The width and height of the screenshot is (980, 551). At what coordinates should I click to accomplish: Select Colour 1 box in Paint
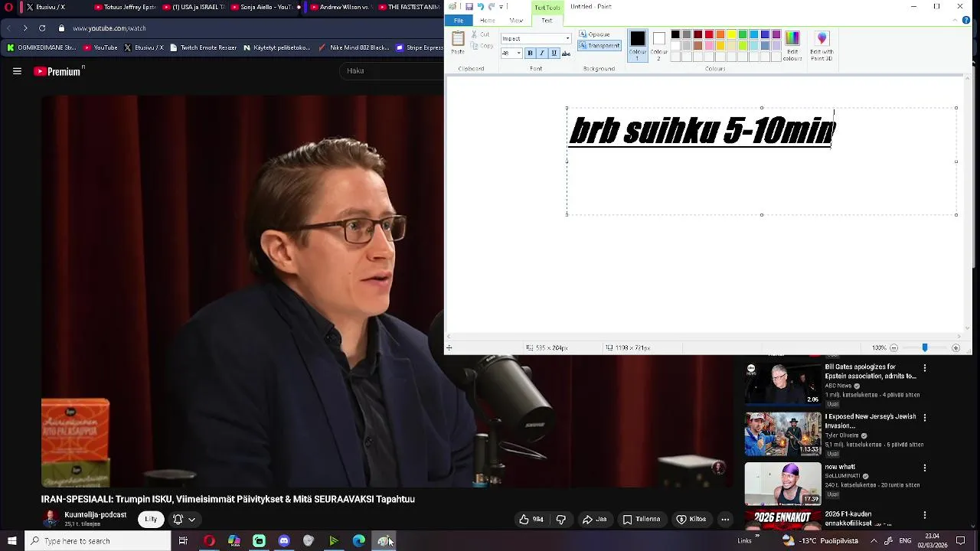tap(638, 45)
